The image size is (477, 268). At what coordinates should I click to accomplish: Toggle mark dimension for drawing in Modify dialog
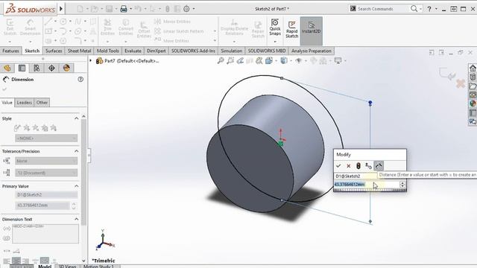tap(379, 166)
